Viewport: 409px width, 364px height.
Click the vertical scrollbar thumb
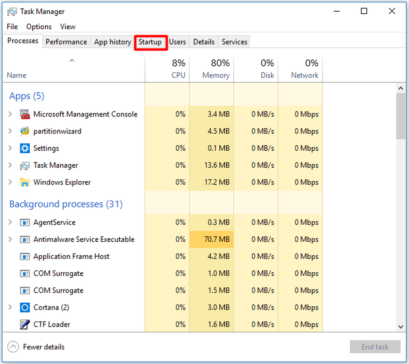click(401, 116)
